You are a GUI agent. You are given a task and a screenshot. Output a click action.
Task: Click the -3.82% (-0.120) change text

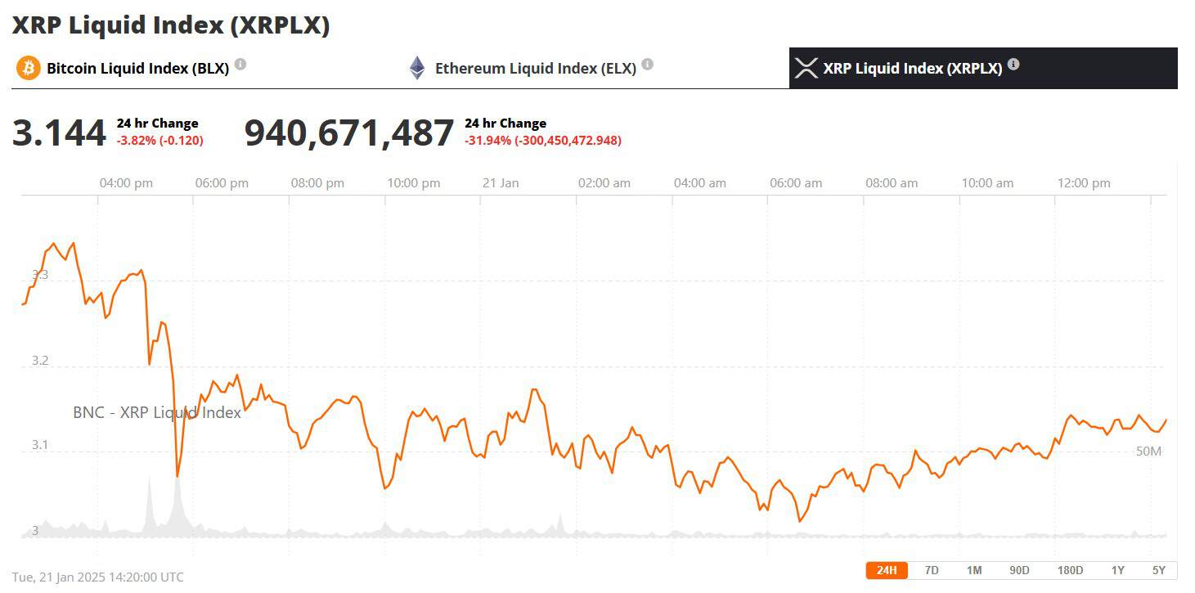pyautogui.click(x=160, y=141)
